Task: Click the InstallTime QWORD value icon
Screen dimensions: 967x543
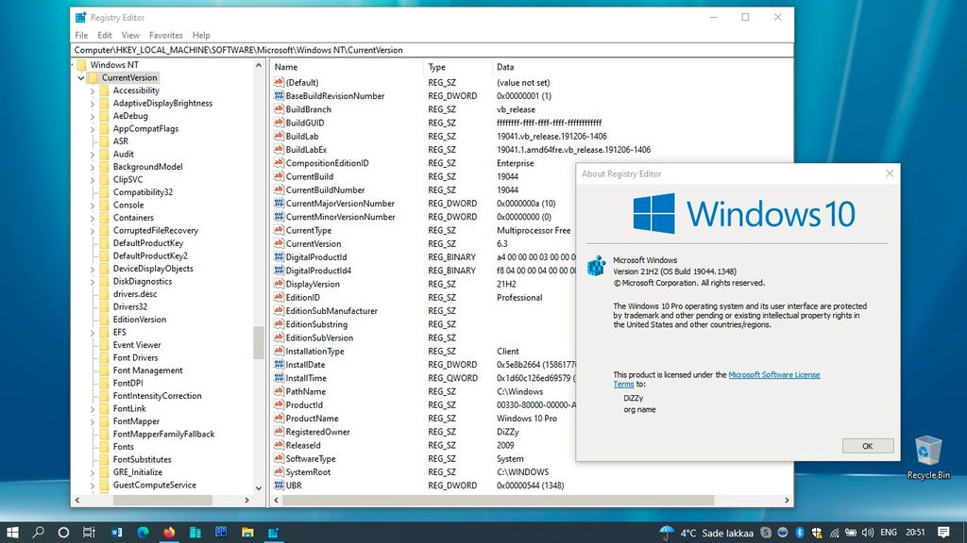Action: [279, 378]
